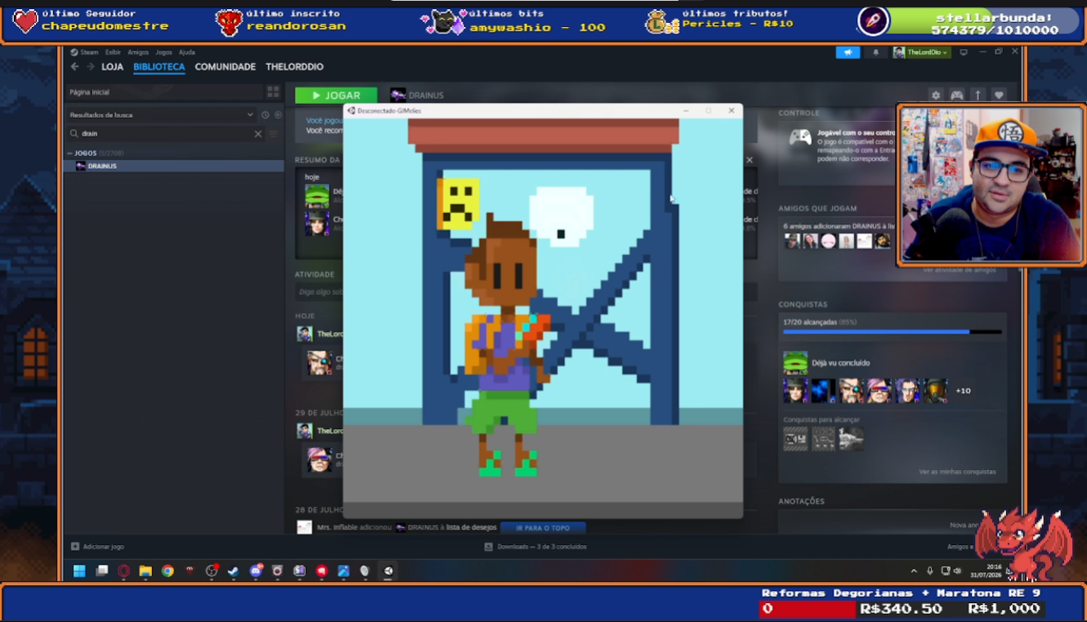Switch to Steam in the taskbar
The height and width of the screenshot is (622, 1087).
[x=233, y=571]
